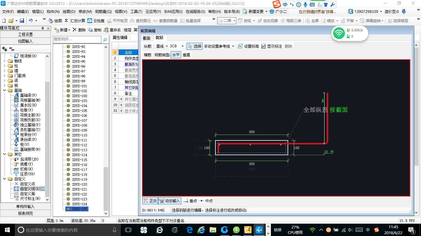Select 独立基础(F) isolated foundation item
Viewport: 421px width, 236px height.
[27, 125]
